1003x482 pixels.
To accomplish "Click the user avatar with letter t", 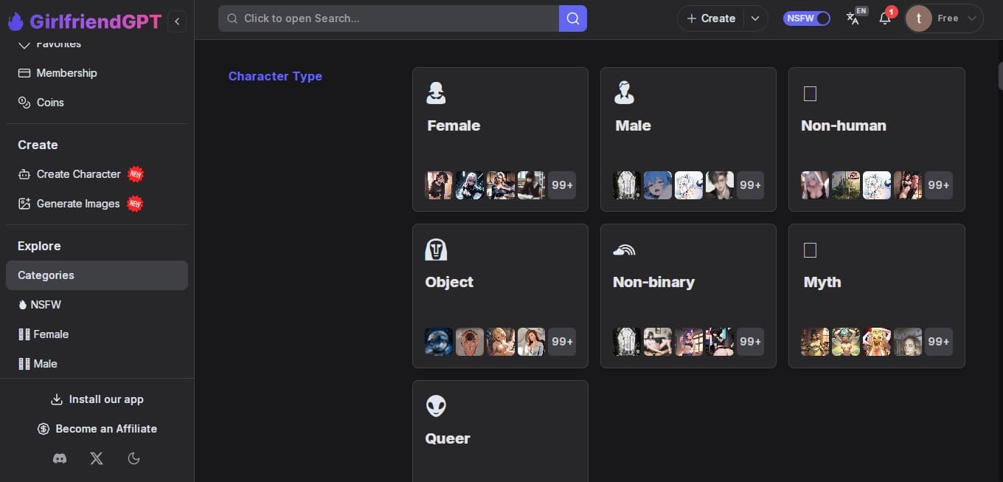I will pos(918,18).
